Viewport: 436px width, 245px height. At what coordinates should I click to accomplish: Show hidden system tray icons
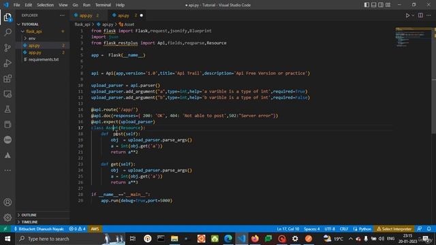pos(350,239)
